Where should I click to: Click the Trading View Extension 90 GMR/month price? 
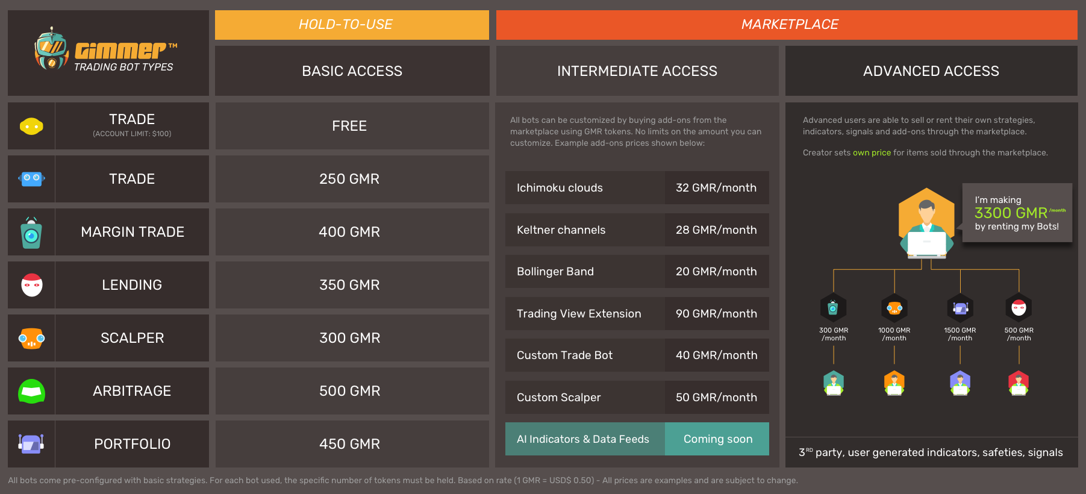716,314
